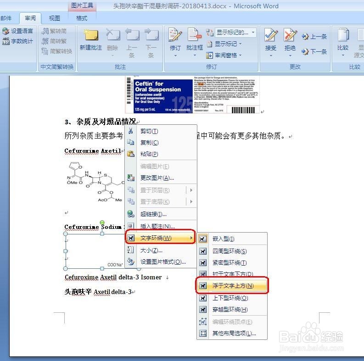Click the heading text 杂质及对照品情况
This screenshot has height=361, width=364.
pos(106,122)
